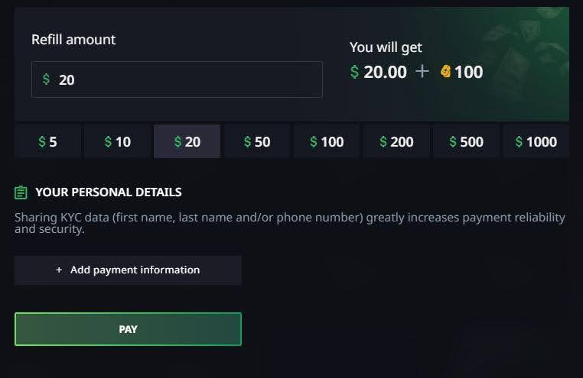
Task: Click the gold coin bonus icon
Action: 445,72
